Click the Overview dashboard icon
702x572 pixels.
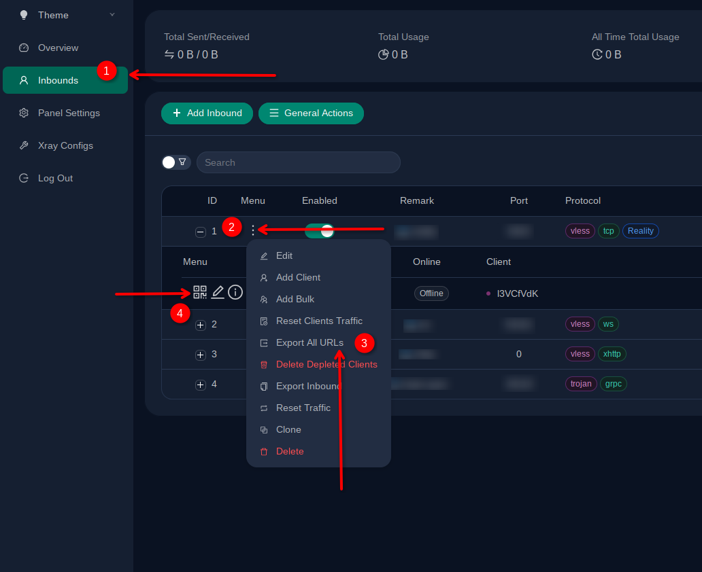(24, 48)
